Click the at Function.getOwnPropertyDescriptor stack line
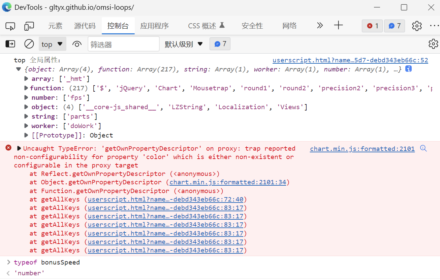This screenshot has width=440, height=280. pyautogui.click(x=127, y=191)
